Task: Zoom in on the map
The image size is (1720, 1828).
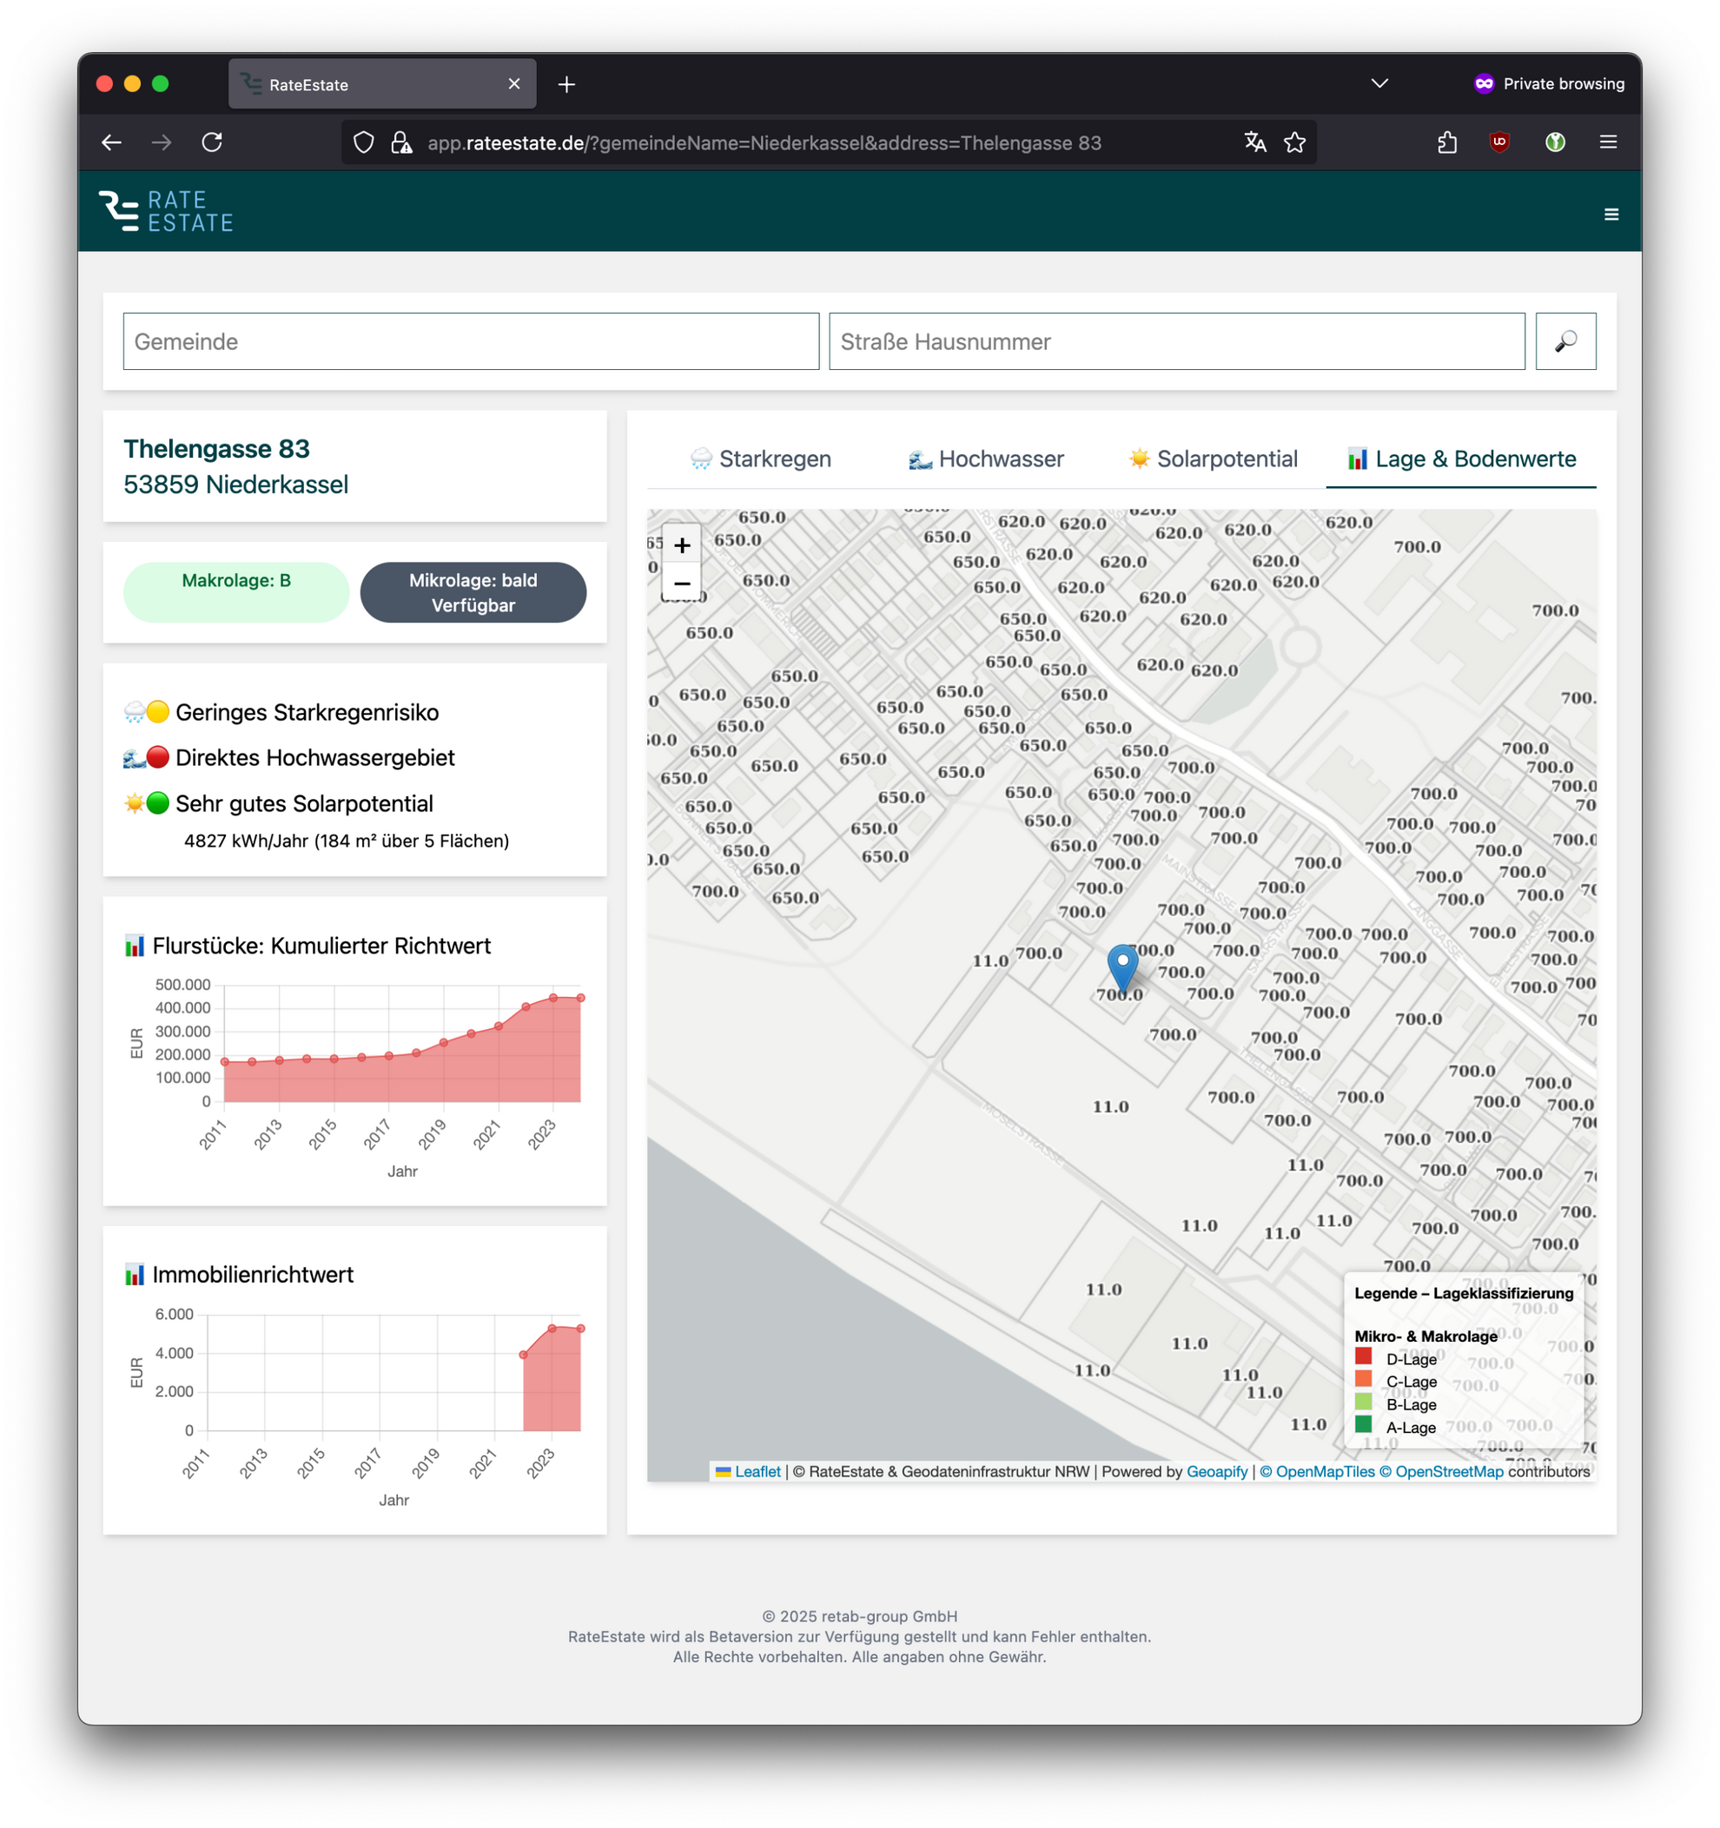Action: point(682,545)
